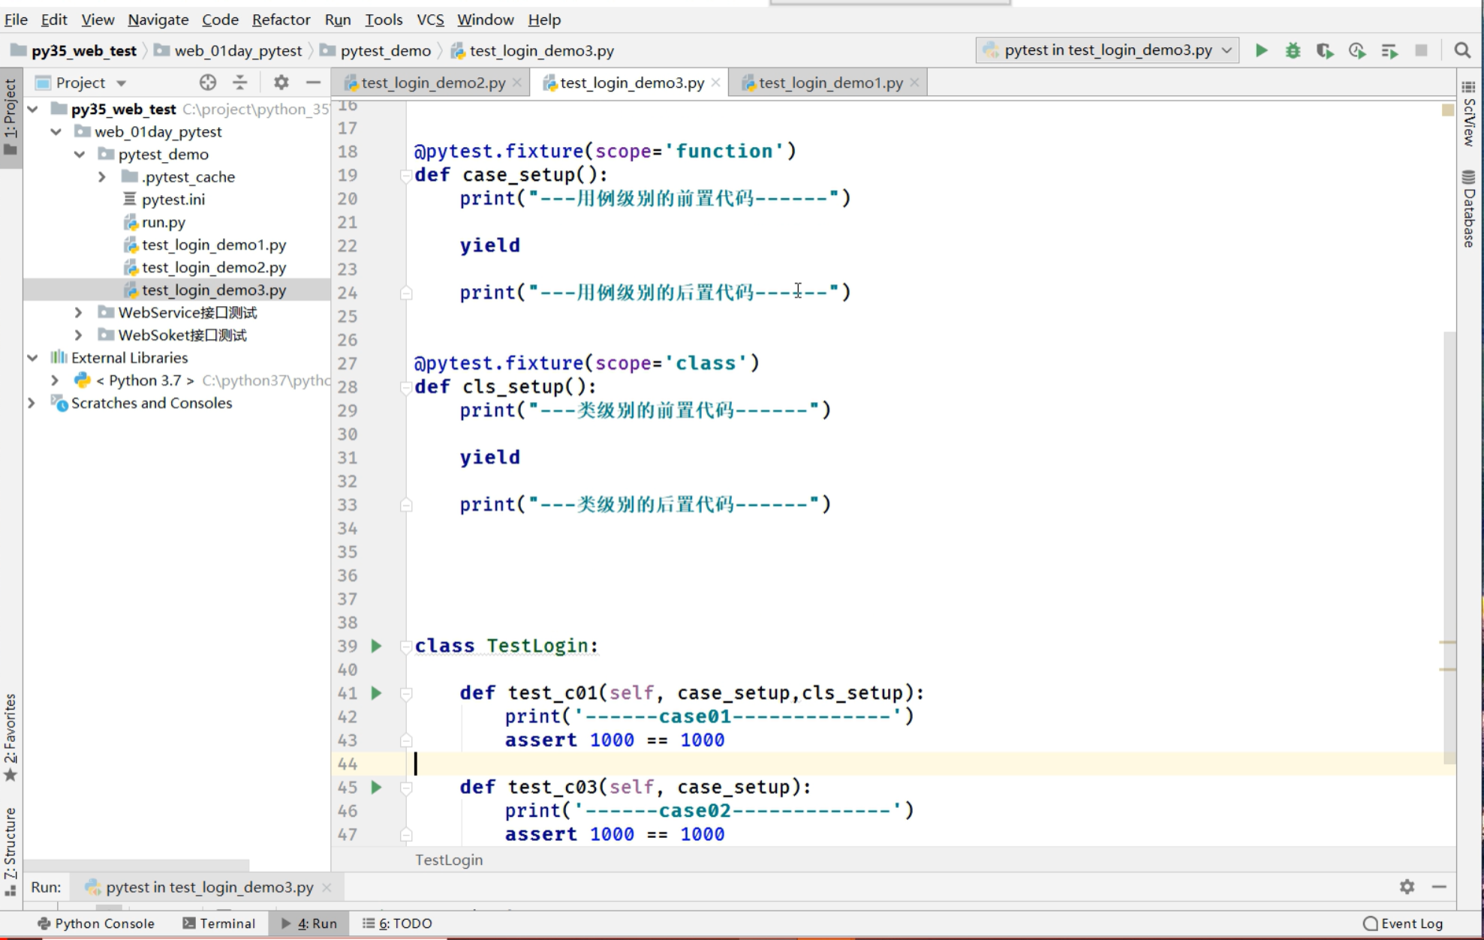Click Collapse All icon in Project panel
The height and width of the screenshot is (940, 1484).
[x=240, y=83]
